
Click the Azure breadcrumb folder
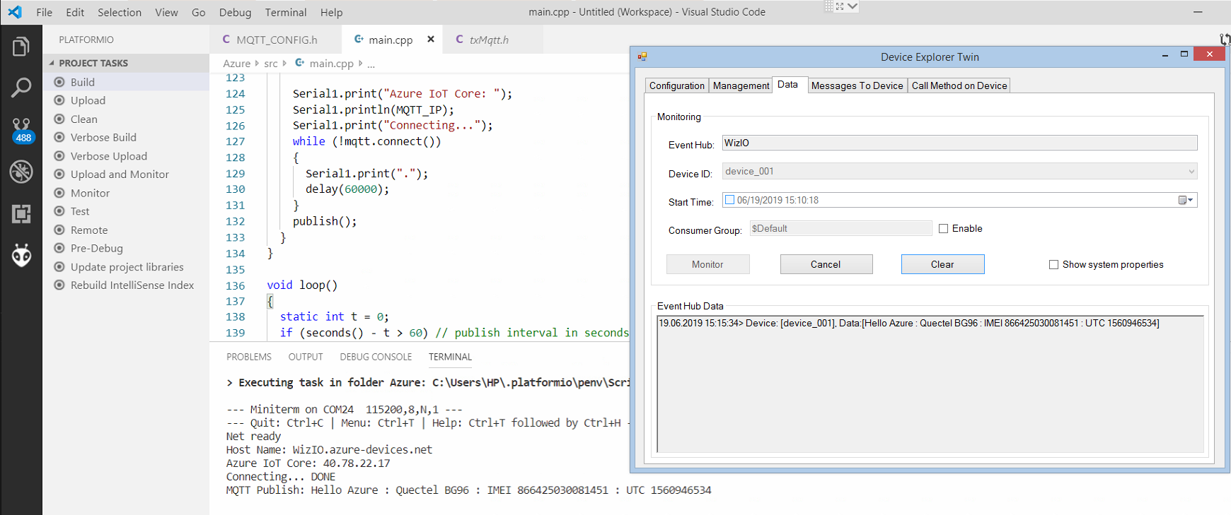click(237, 64)
